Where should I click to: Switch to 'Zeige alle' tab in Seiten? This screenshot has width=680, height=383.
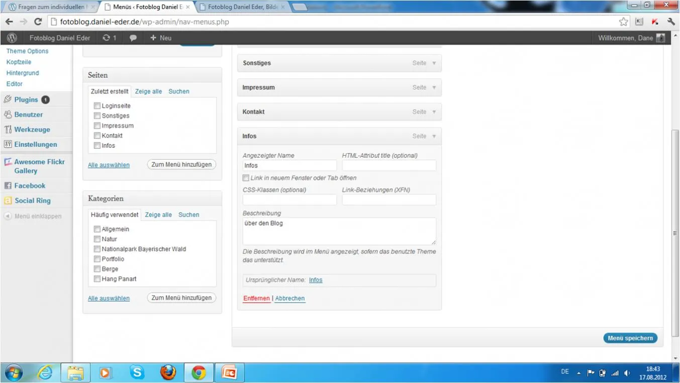pos(148,91)
